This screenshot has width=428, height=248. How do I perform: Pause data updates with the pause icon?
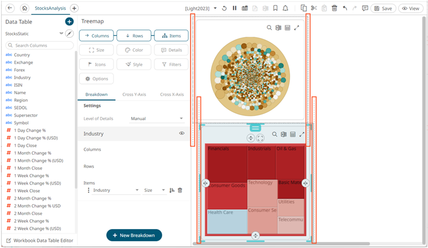pos(234,8)
